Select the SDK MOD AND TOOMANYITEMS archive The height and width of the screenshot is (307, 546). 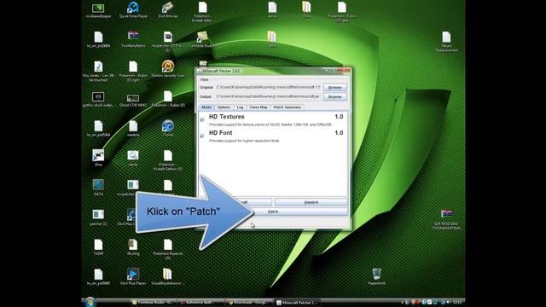(x=446, y=219)
